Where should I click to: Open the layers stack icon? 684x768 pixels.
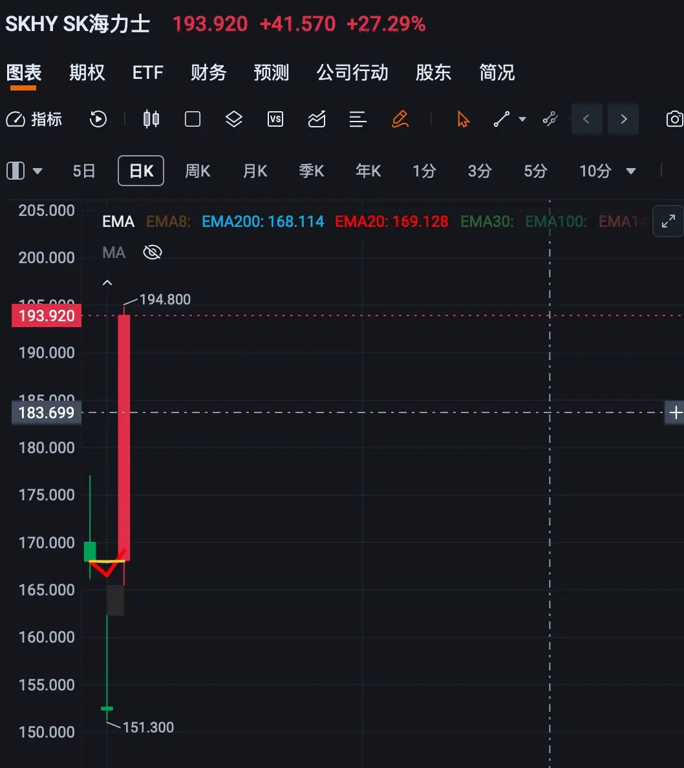click(234, 119)
